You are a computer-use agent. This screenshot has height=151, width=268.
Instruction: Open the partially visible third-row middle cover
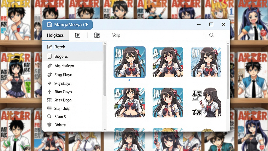tap(168, 130)
